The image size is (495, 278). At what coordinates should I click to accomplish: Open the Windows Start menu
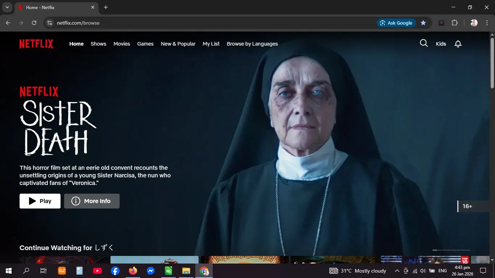pos(8,271)
